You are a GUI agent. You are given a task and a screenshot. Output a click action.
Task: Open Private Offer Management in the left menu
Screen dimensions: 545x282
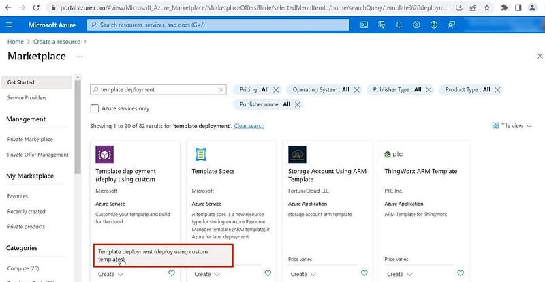click(x=38, y=155)
